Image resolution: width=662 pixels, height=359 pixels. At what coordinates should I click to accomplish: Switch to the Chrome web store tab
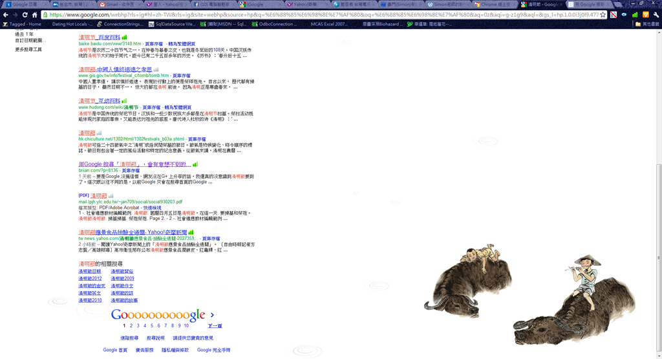493,5
